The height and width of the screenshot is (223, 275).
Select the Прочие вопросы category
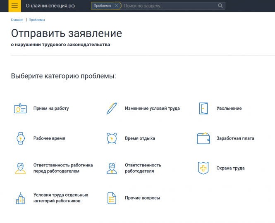click(x=142, y=198)
